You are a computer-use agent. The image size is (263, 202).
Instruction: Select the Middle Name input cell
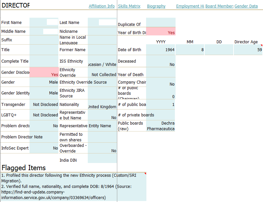click(44, 31)
